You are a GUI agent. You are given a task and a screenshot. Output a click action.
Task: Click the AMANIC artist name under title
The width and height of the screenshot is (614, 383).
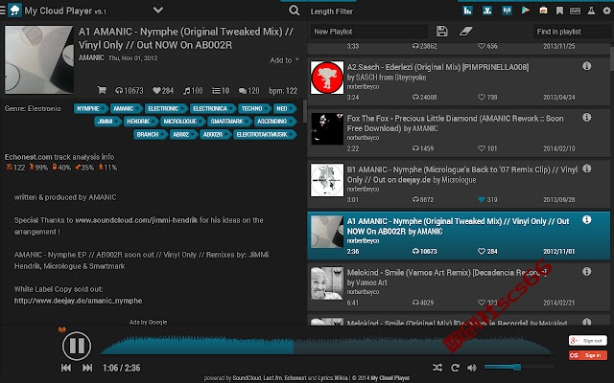(91, 57)
